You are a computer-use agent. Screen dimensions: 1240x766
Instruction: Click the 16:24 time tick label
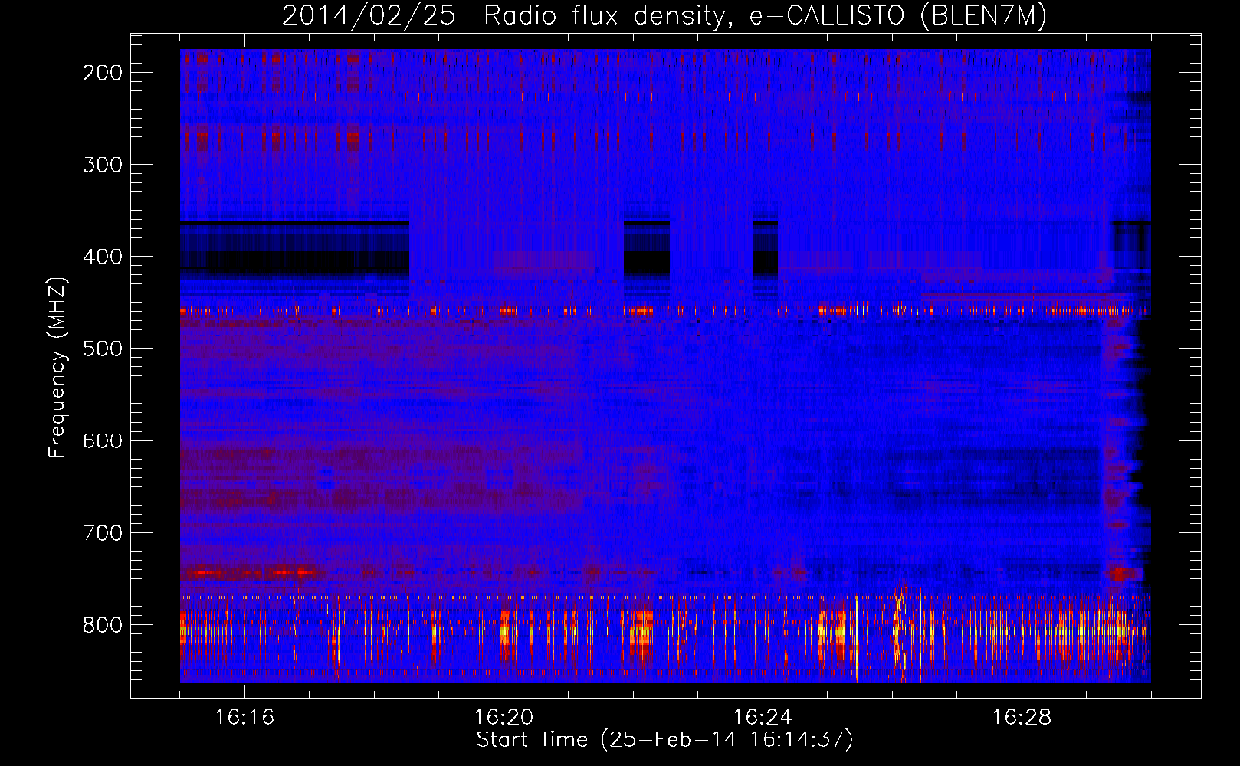coord(763,718)
